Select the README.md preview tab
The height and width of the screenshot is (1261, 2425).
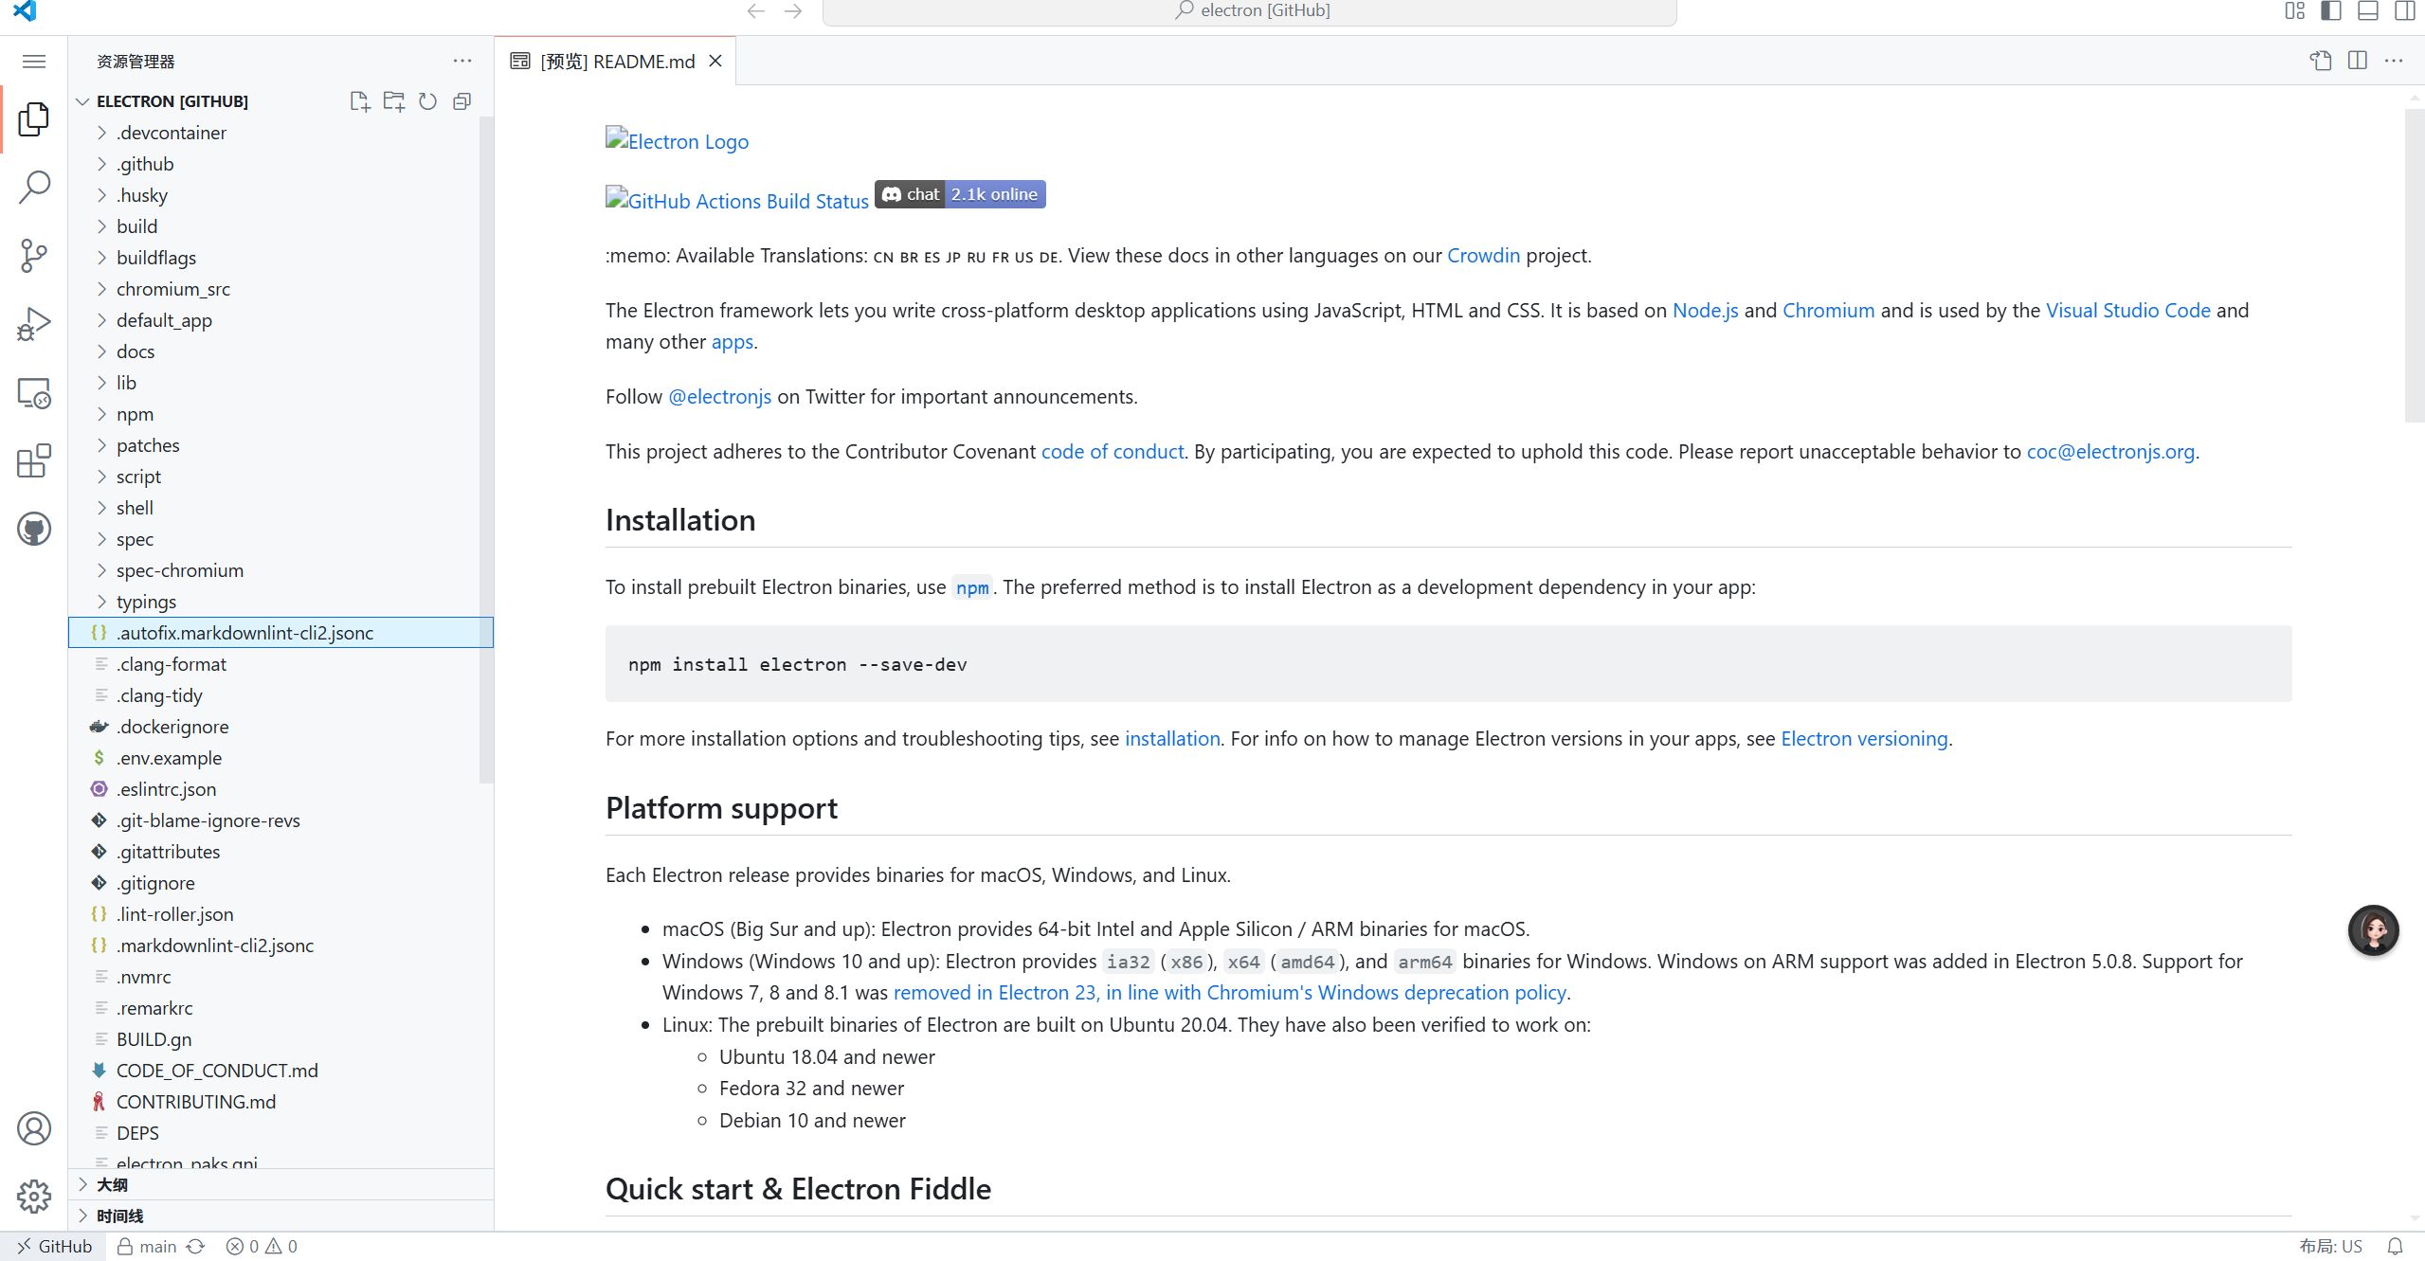click(616, 62)
